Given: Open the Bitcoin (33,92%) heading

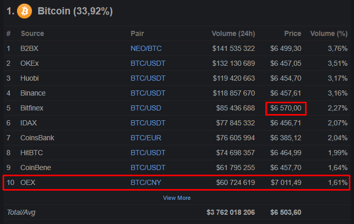Looking at the screenshot, I should (75, 11).
